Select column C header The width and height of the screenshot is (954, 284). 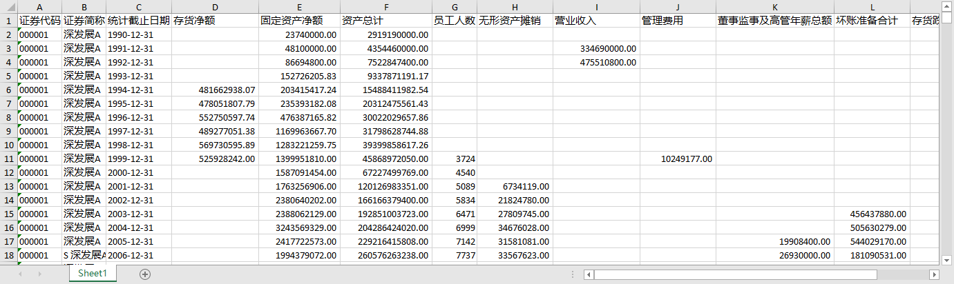pos(138,7)
